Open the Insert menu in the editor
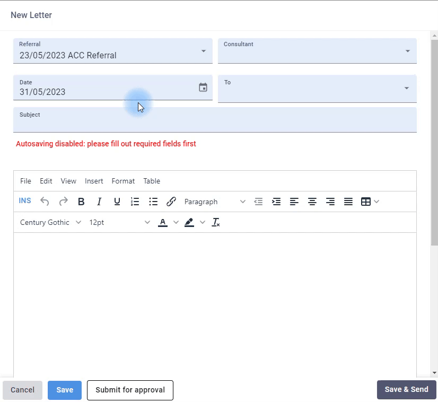This screenshot has width=438, height=402. pos(94,181)
